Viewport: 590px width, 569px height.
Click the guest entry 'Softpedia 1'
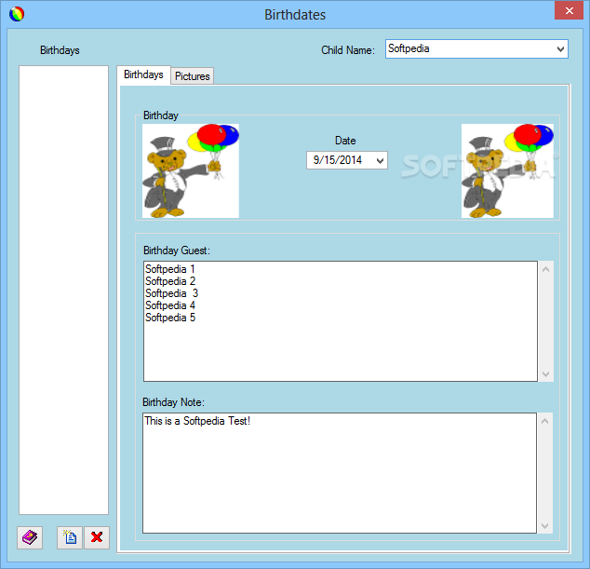pos(170,269)
